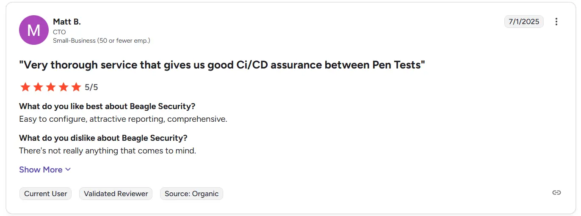Click Small-Business company size label
Viewport: 581px width, 216px height.
pyautogui.click(x=102, y=41)
